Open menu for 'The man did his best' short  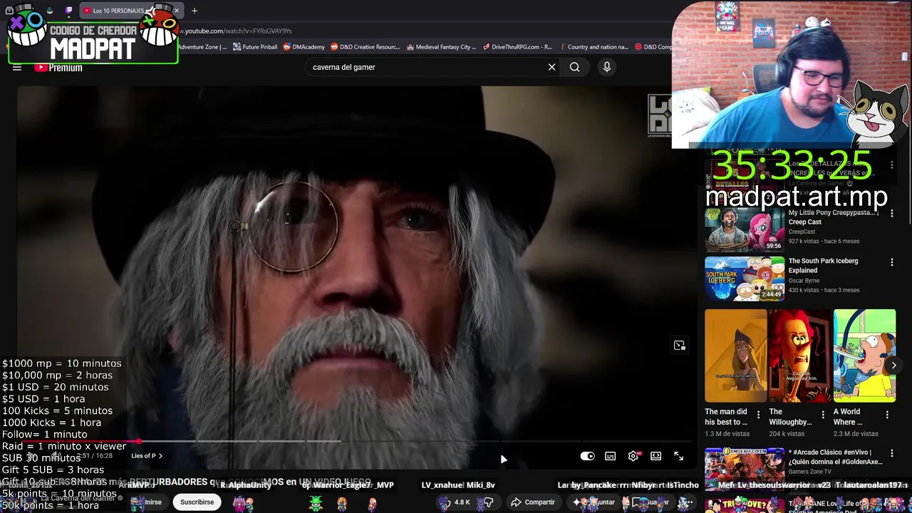758,414
